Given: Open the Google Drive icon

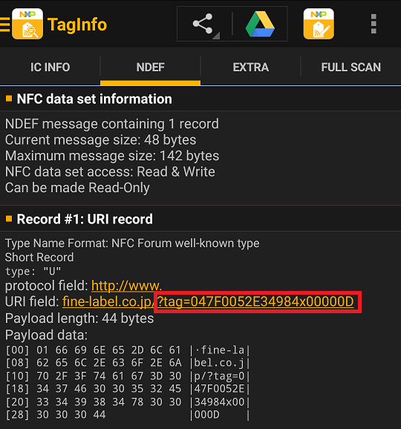Looking at the screenshot, I should pyautogui.click(x=260, y=24).
